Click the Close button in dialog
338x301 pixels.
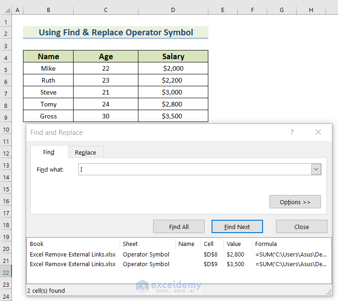pos(301,227)
